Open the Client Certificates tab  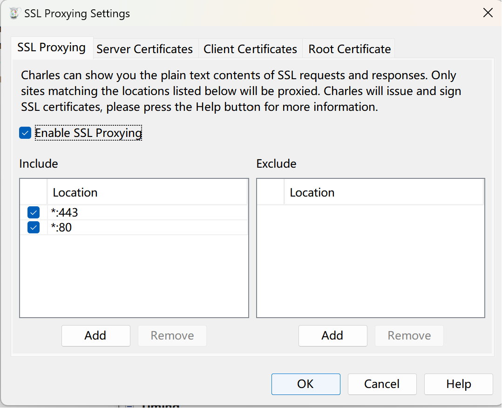(250, 49)
